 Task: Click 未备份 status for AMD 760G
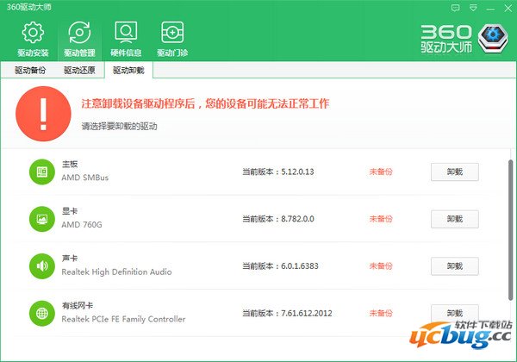(x=381, y=219)
